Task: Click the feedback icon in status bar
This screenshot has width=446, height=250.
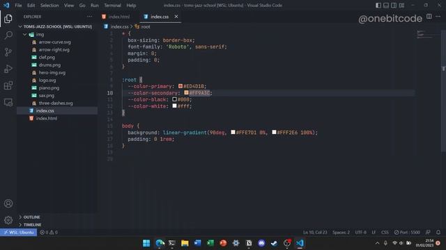Action: coord(428,232)
